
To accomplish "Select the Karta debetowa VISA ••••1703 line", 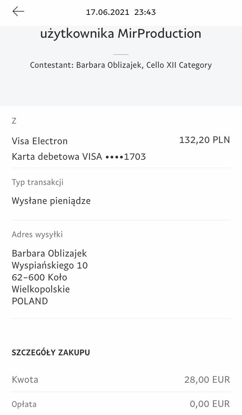I will click(79, 157).
